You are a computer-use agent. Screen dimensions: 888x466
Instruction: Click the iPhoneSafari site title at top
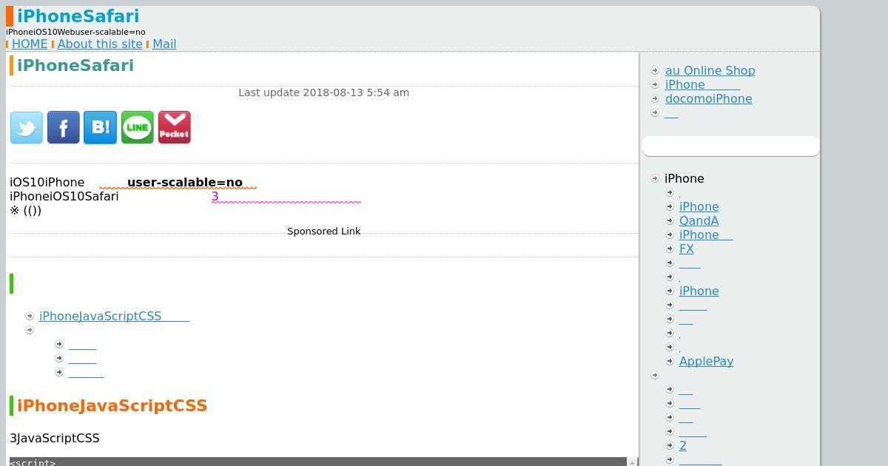[x=78, y=16]
